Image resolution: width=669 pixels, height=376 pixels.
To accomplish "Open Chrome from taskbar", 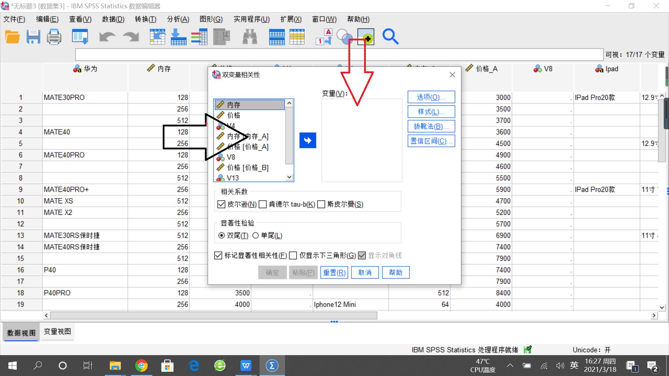I will click(141, 366).
